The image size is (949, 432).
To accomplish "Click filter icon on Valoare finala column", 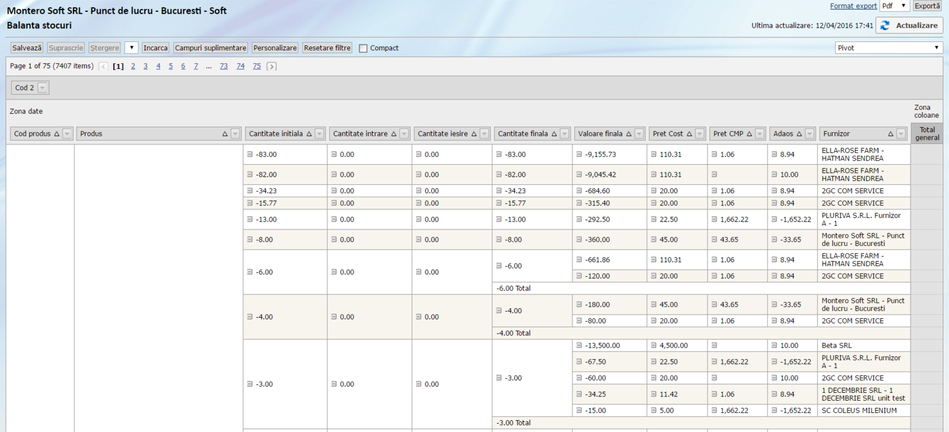I will tap(639, 134).
